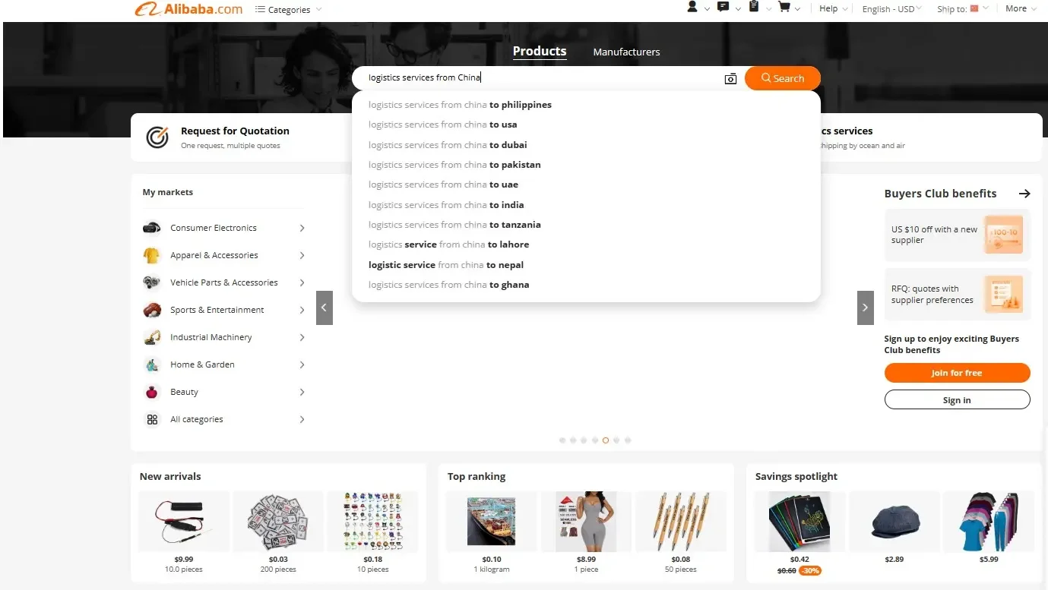Click the Industrial Machinery excavator icon
1048x590 pixels.
tap(152, 337)
